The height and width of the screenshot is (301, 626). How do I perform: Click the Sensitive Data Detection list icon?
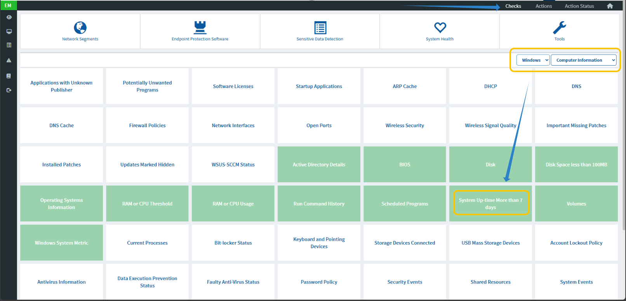coord(320,28)
